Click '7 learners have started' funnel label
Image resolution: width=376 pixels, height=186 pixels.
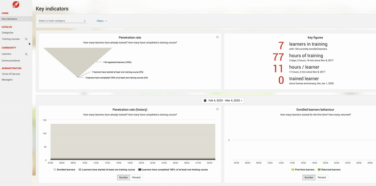point(117,72)
